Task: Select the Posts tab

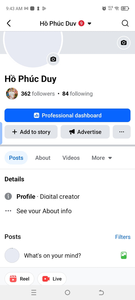Action: 16,158
